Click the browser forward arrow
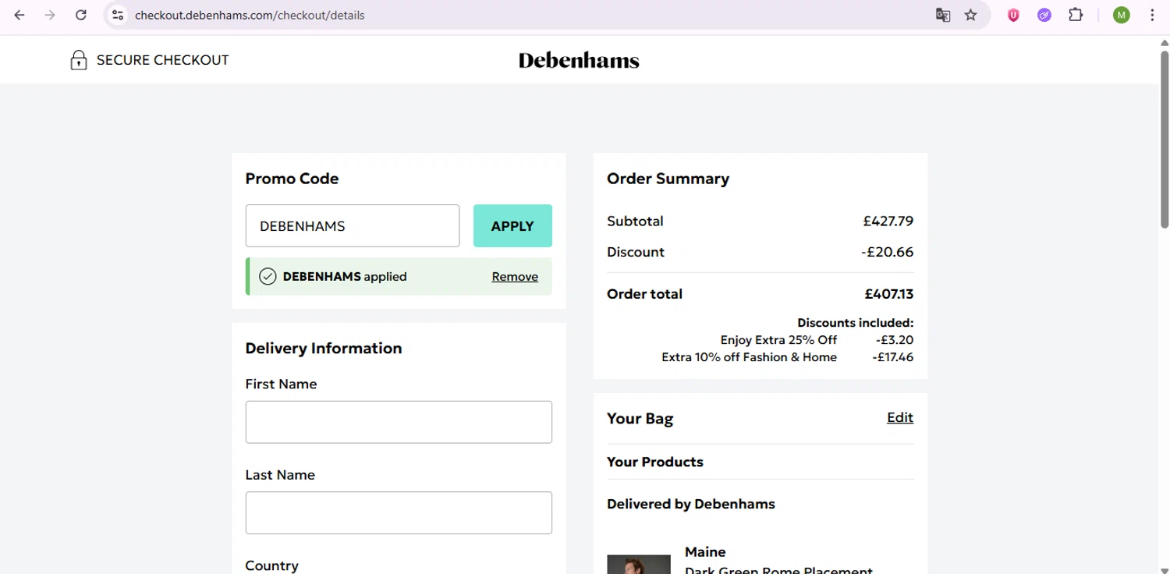The width and height of the screenshot is (1170, 574). pyautogui.click(x=50, y=15)
